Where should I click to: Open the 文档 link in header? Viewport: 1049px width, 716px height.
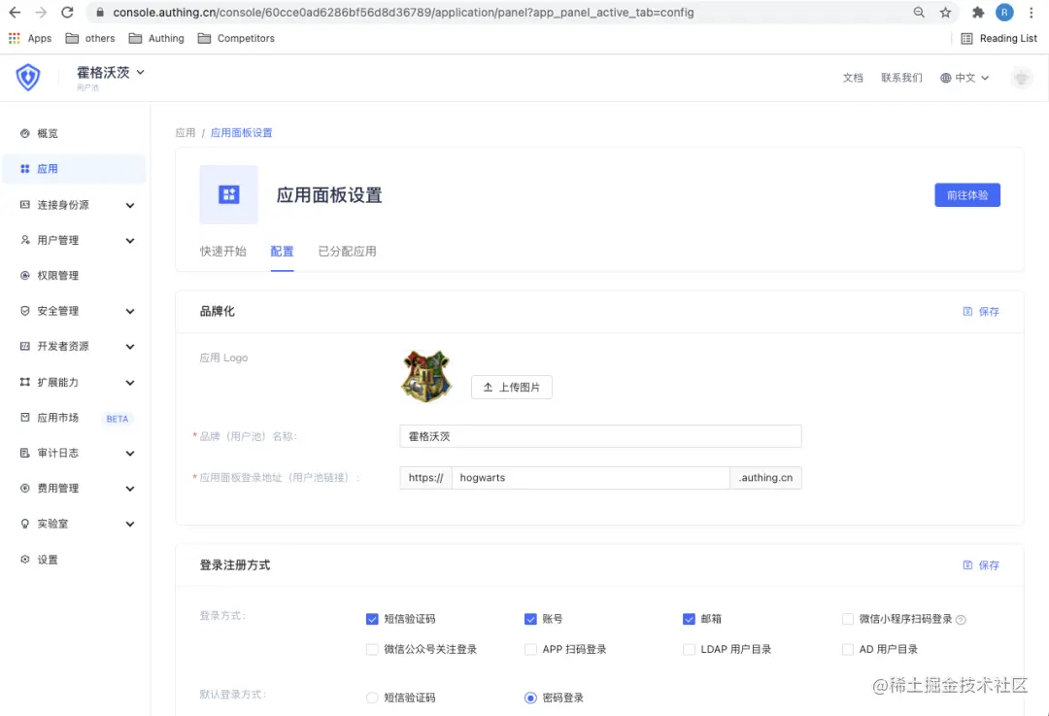coord(853,78)
